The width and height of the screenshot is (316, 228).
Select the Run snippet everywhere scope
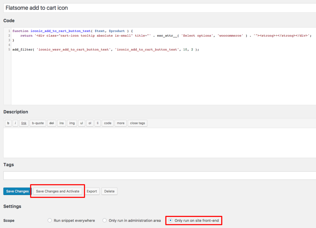click(x=50, y=220)
